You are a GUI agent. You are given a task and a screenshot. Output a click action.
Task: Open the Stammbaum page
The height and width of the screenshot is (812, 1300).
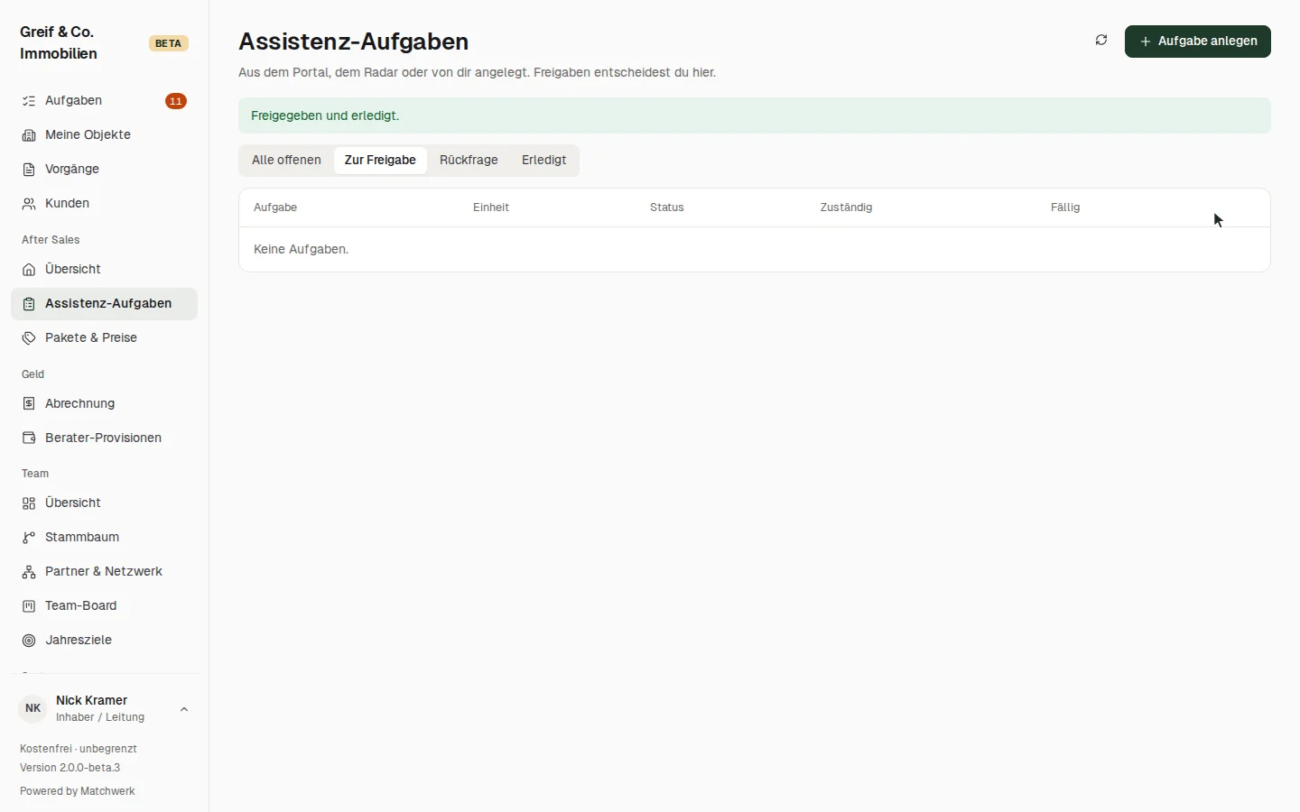point(104,538)
